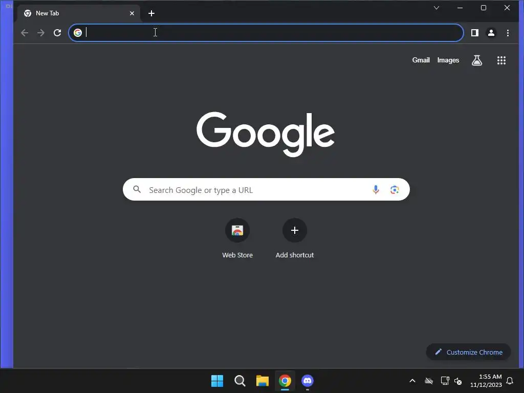Click the Google icon in address bar

[x=78, y=33]
